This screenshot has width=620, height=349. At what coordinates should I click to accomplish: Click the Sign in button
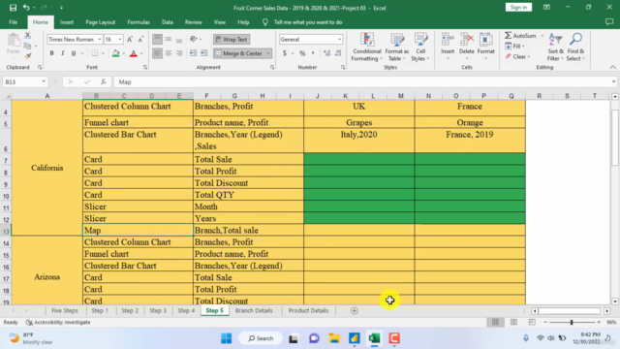point(518,8)
